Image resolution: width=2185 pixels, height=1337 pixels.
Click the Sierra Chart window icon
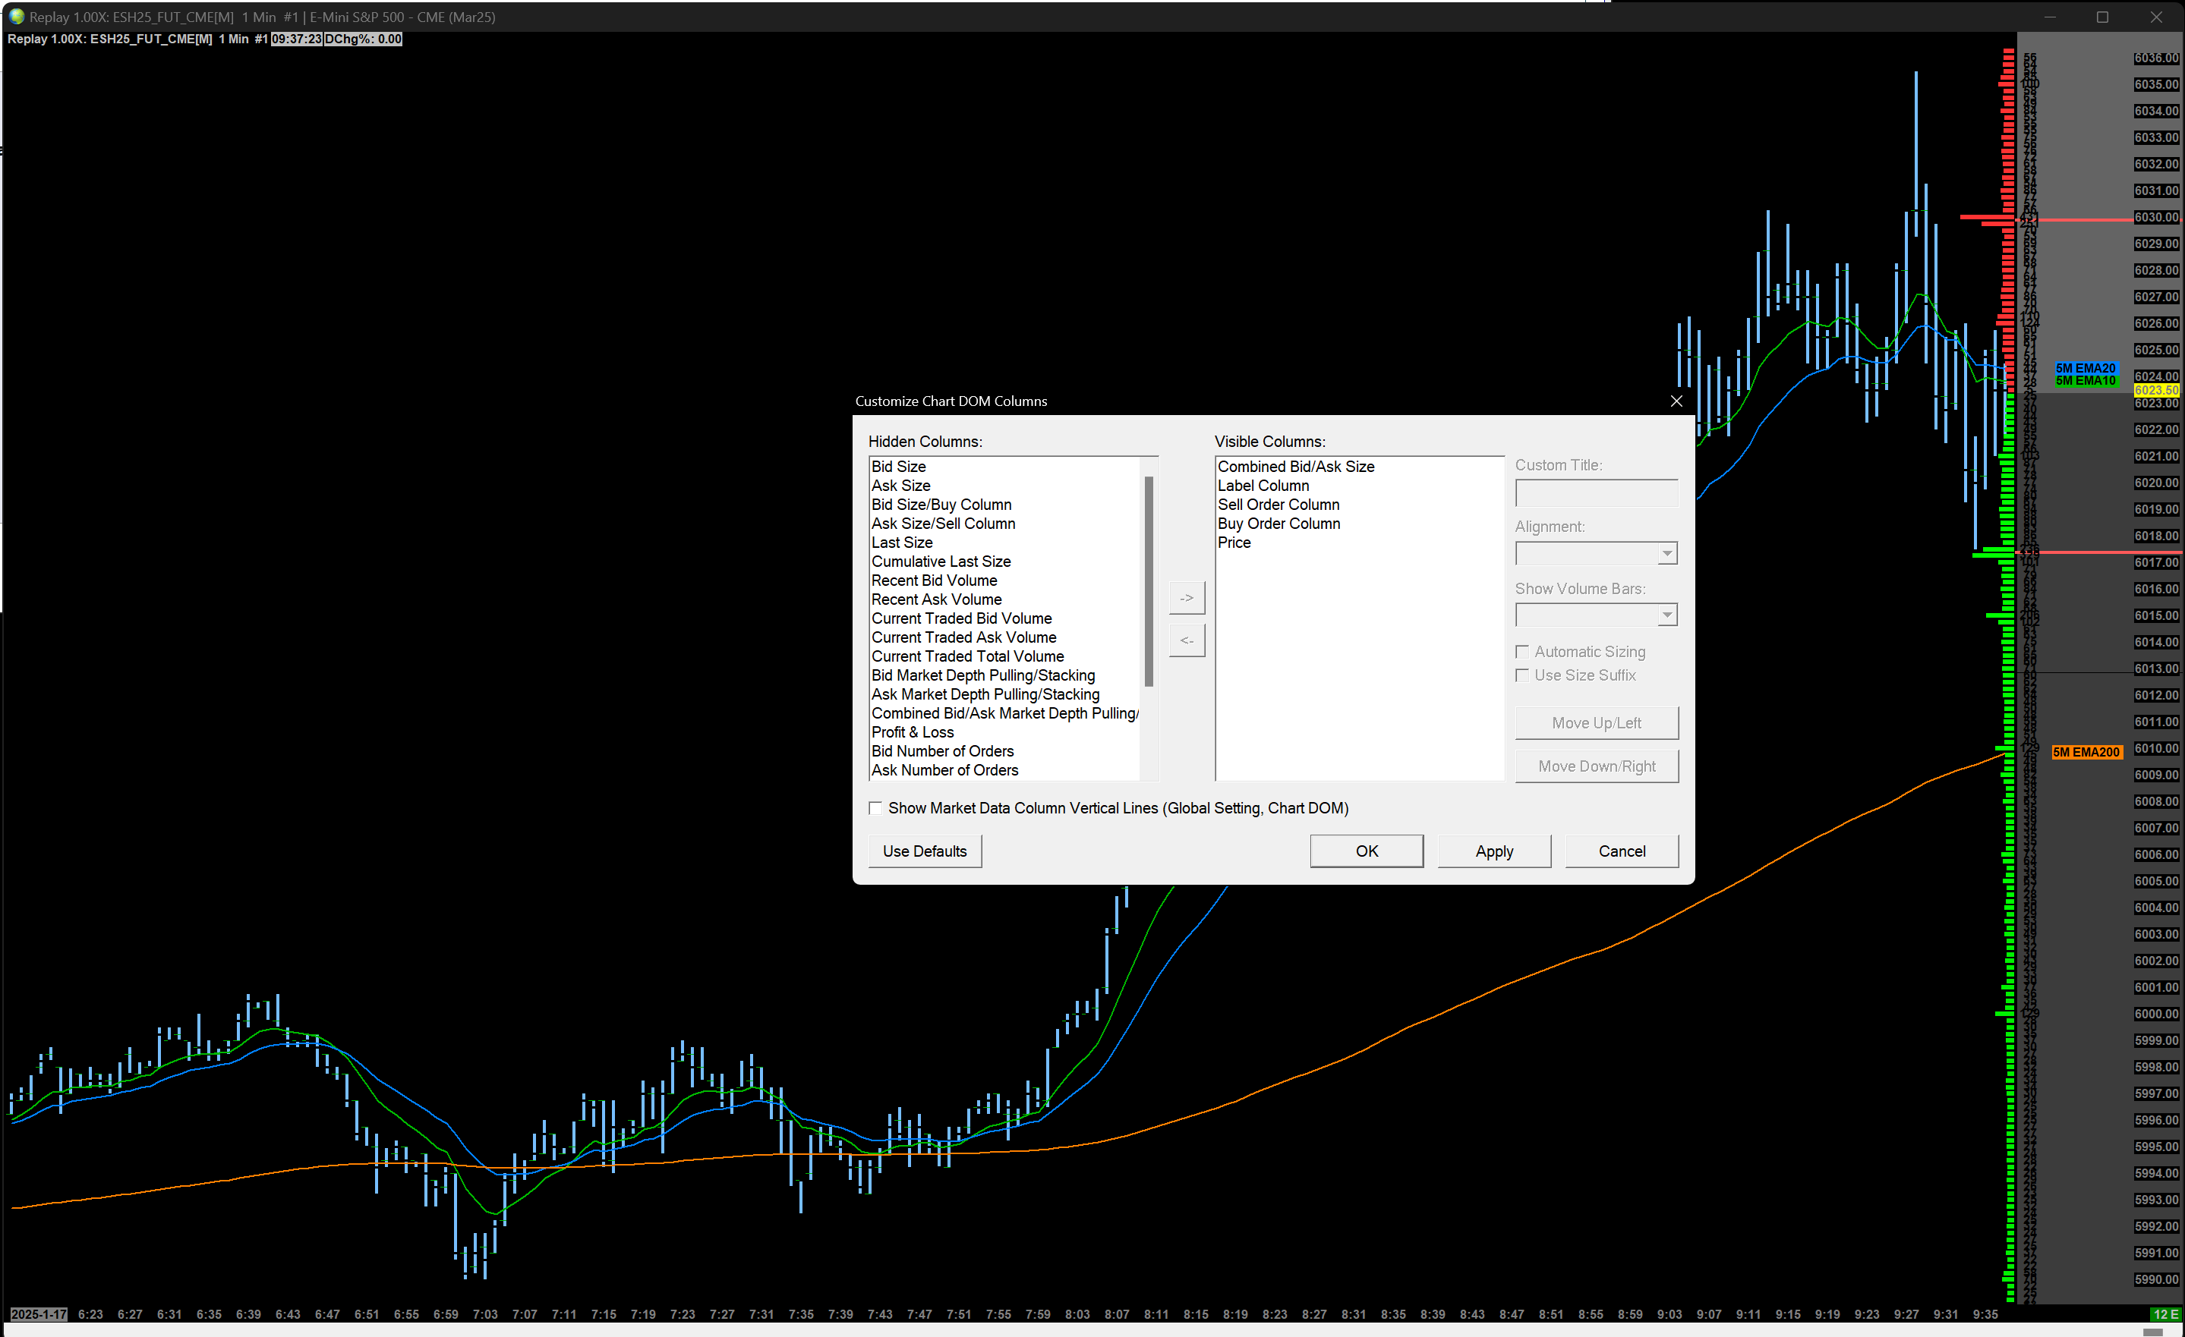[x=15, y=16]
